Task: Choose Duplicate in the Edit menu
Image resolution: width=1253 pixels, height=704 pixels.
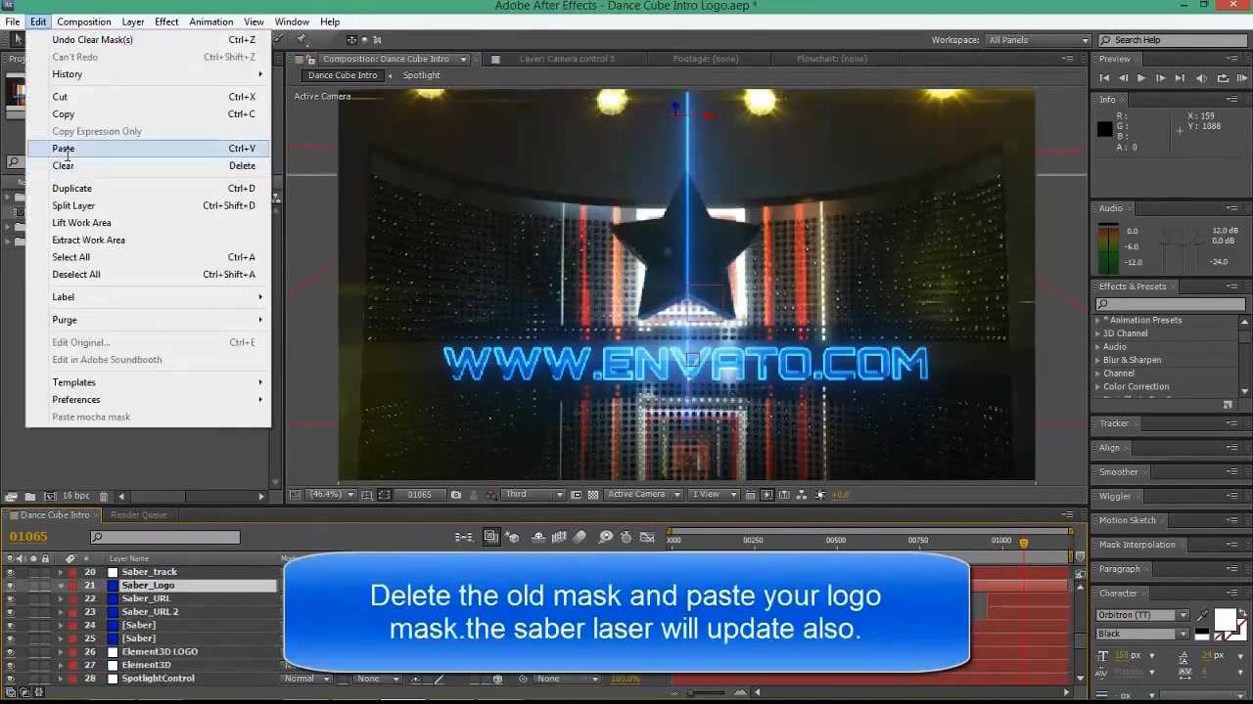Action: pyautogui.click(x=147, y=189)
